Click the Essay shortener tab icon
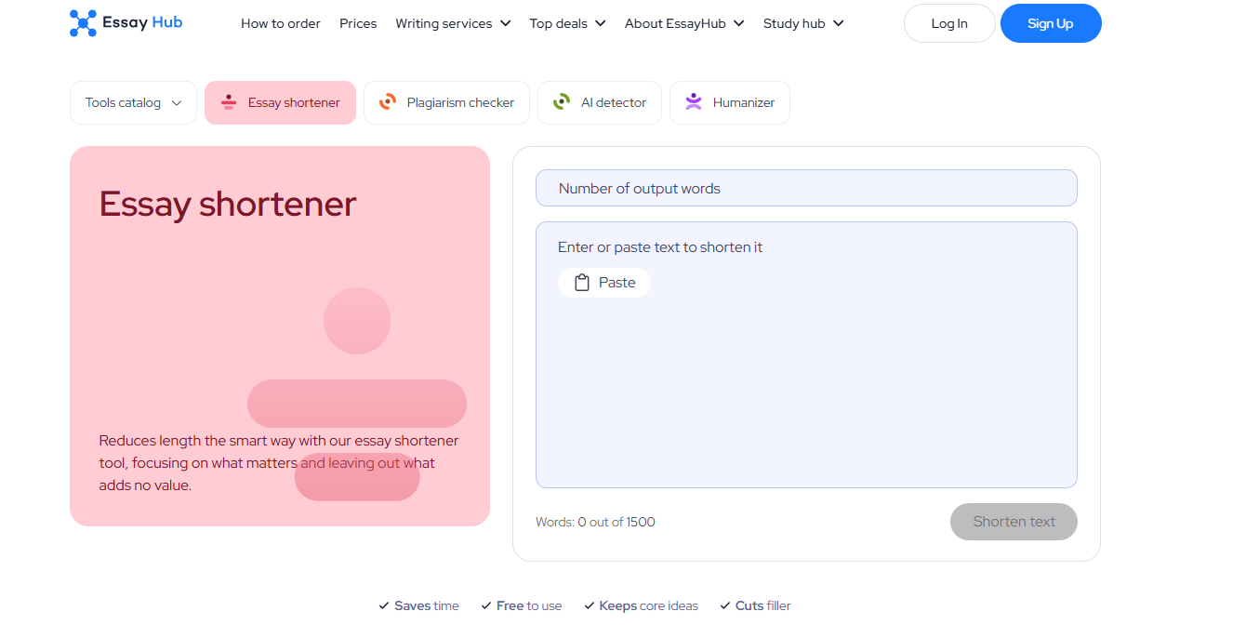 (x=228, y=102)
